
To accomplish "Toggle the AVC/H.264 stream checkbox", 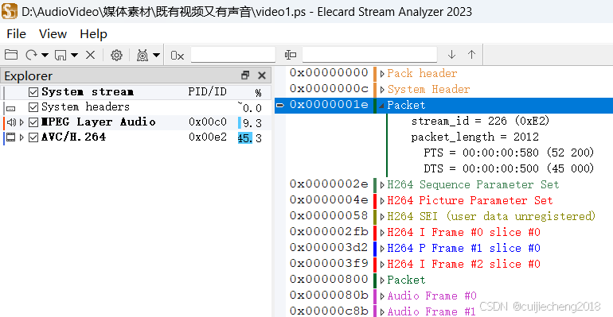I will click(x=33, y=137).
